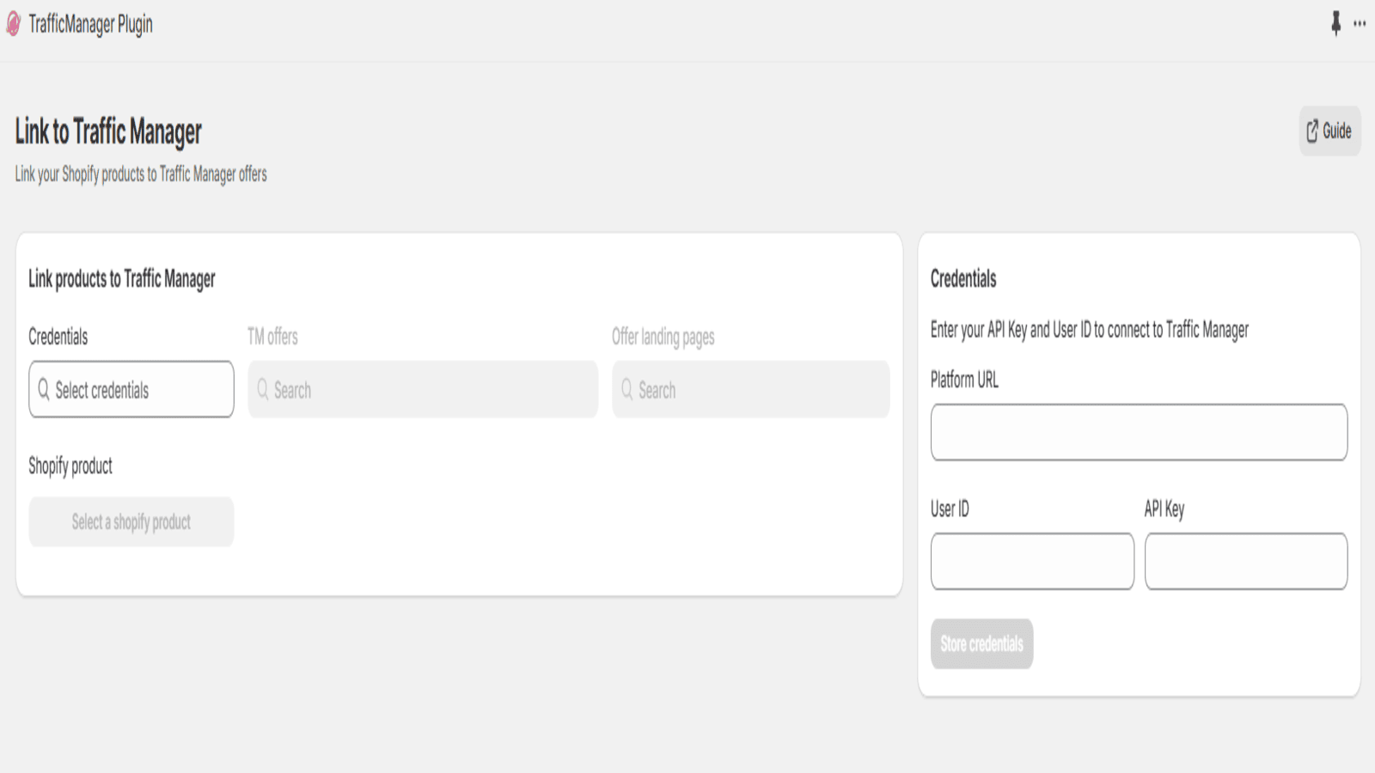Screen dimensions: 1375x773
Task: Pin the app using the pin icon
Action: pyautogui.click(x=1335, y=23)
